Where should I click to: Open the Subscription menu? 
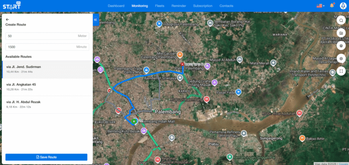pos(203,6)
